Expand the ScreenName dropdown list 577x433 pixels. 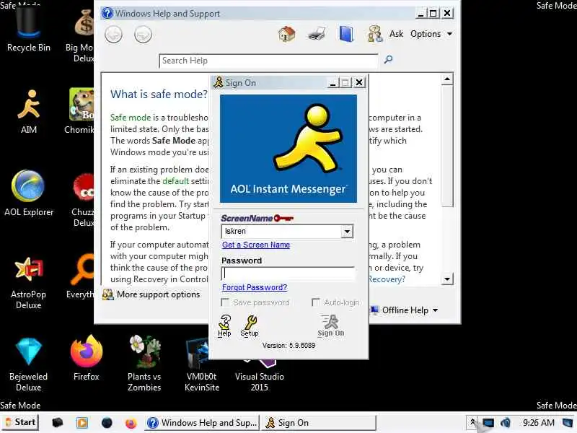point(347,232)
